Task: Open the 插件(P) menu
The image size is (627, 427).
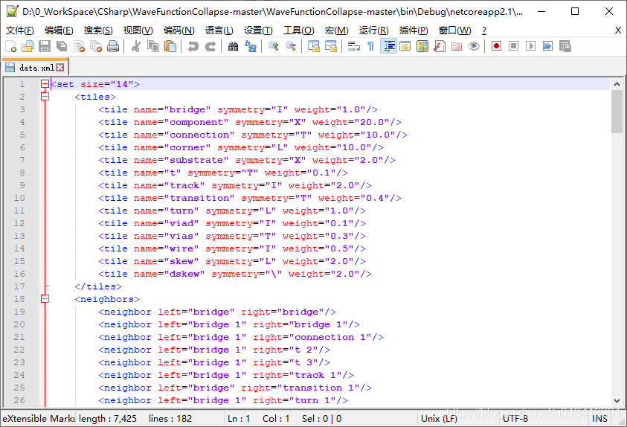Action: point(413,30)
